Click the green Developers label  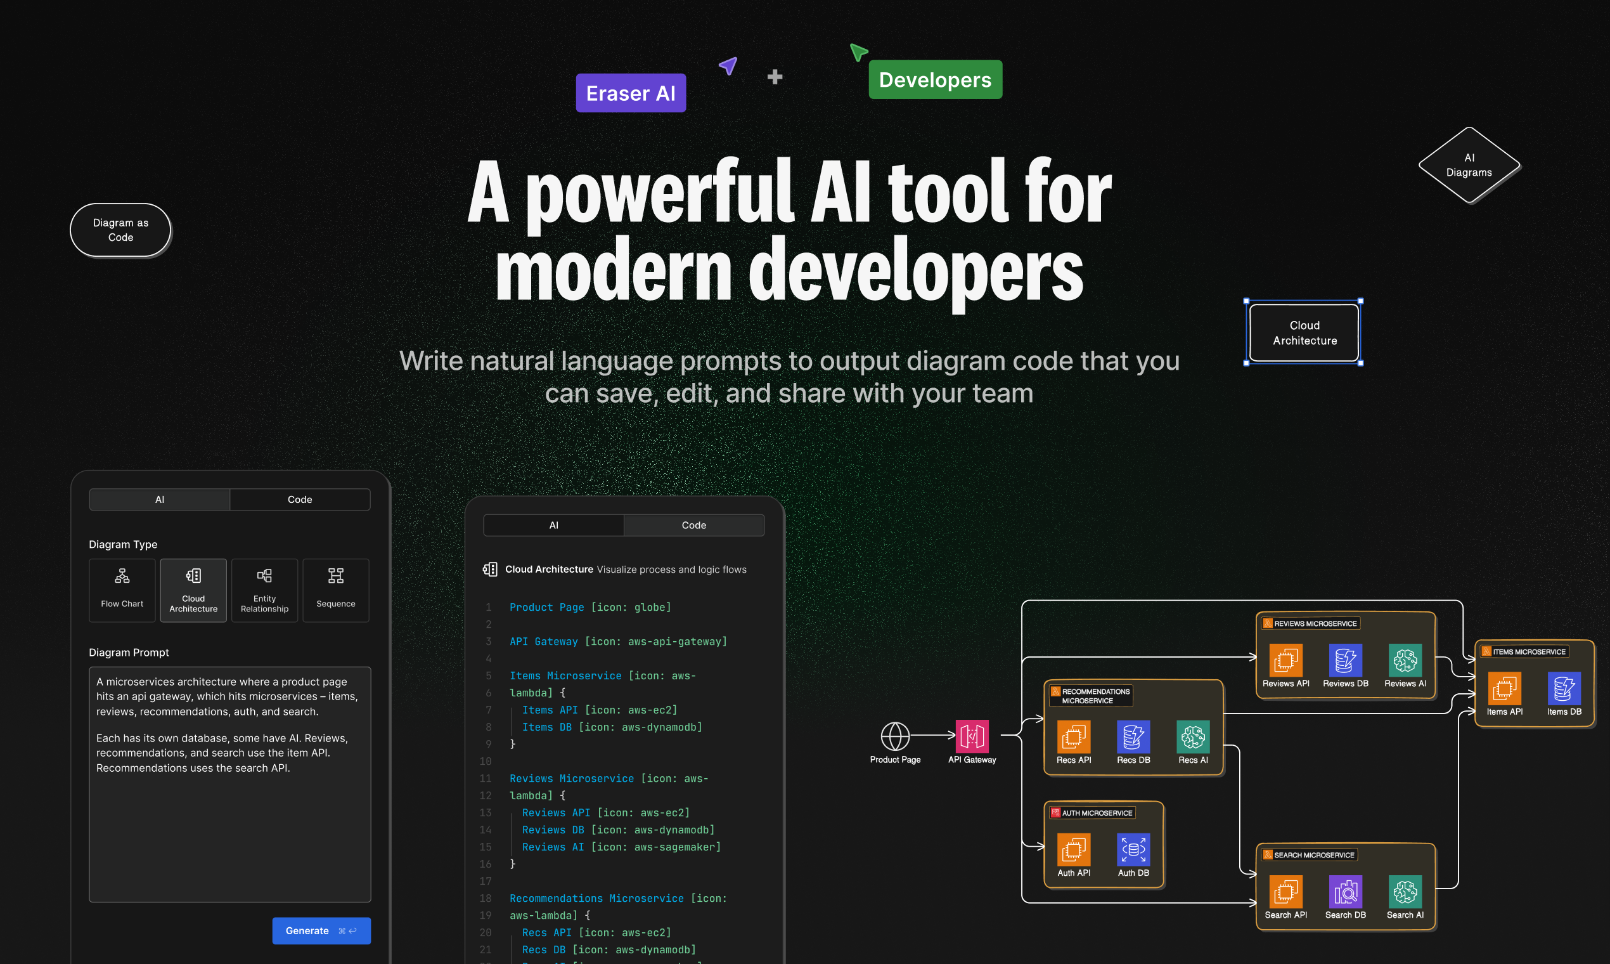click(935, 80)
